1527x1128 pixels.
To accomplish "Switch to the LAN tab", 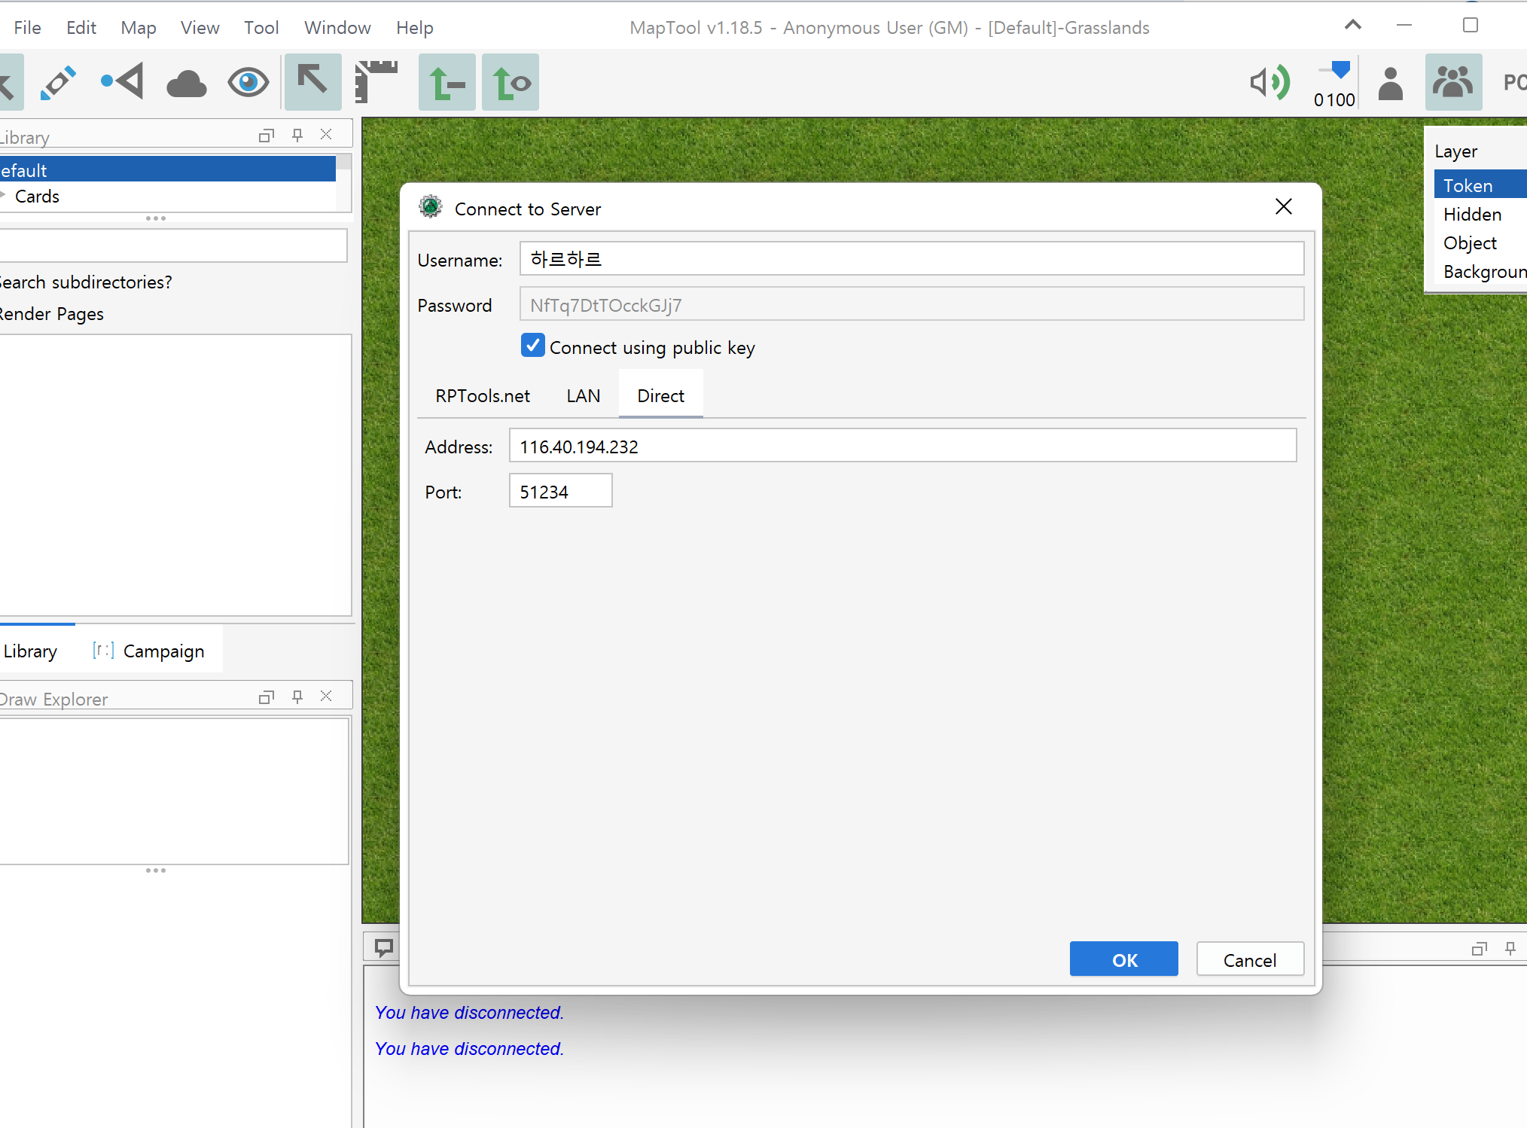I will coord(584,396).
